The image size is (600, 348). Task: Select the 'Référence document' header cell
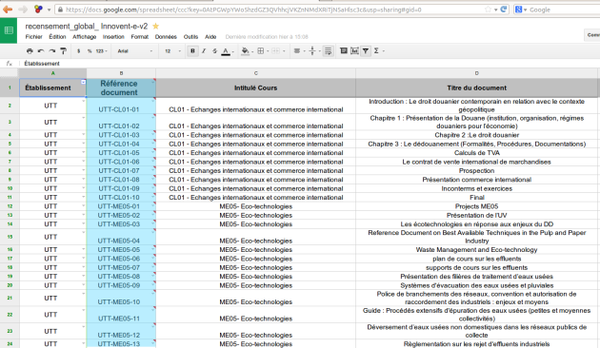[121, 87]
